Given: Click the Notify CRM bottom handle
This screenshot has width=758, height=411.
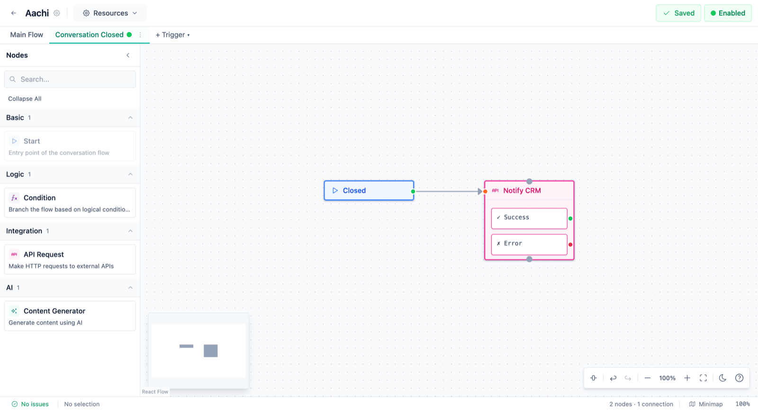Looking at the screenshot, I should 529,259.
